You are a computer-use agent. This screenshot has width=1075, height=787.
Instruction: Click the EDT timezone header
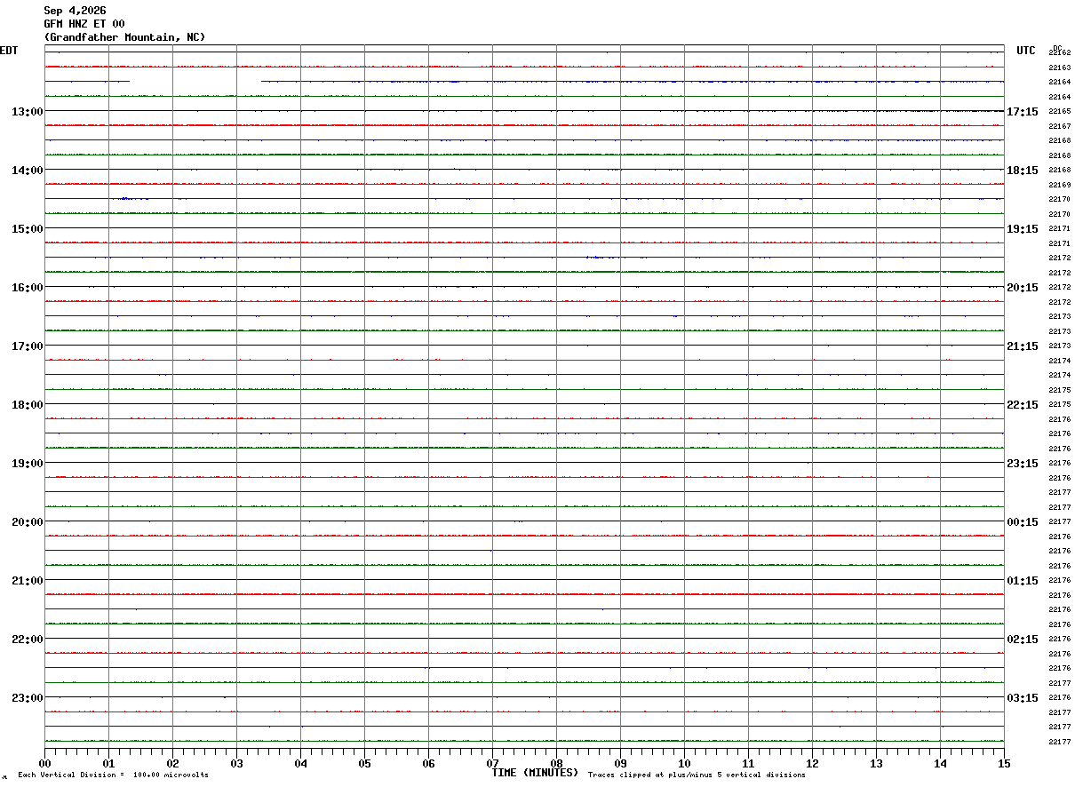click(9, 51)
